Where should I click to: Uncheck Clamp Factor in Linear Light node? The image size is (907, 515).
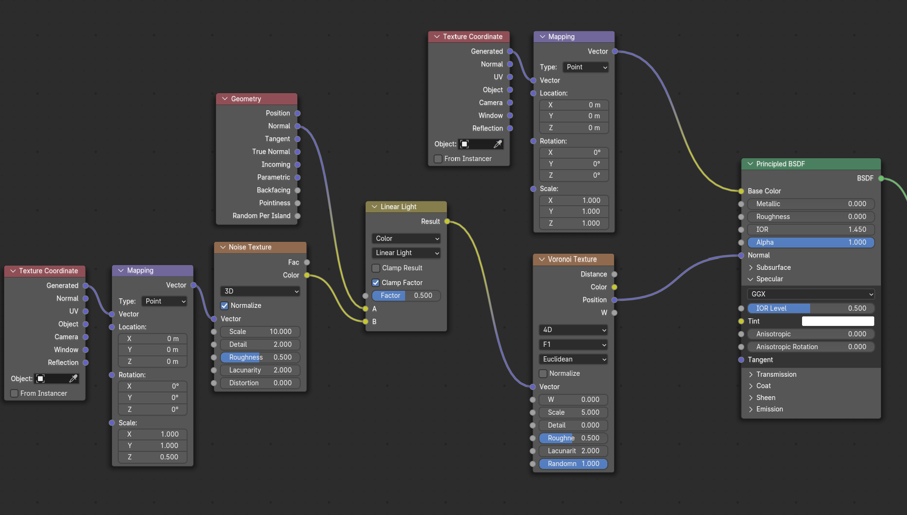tap(376, 283)
